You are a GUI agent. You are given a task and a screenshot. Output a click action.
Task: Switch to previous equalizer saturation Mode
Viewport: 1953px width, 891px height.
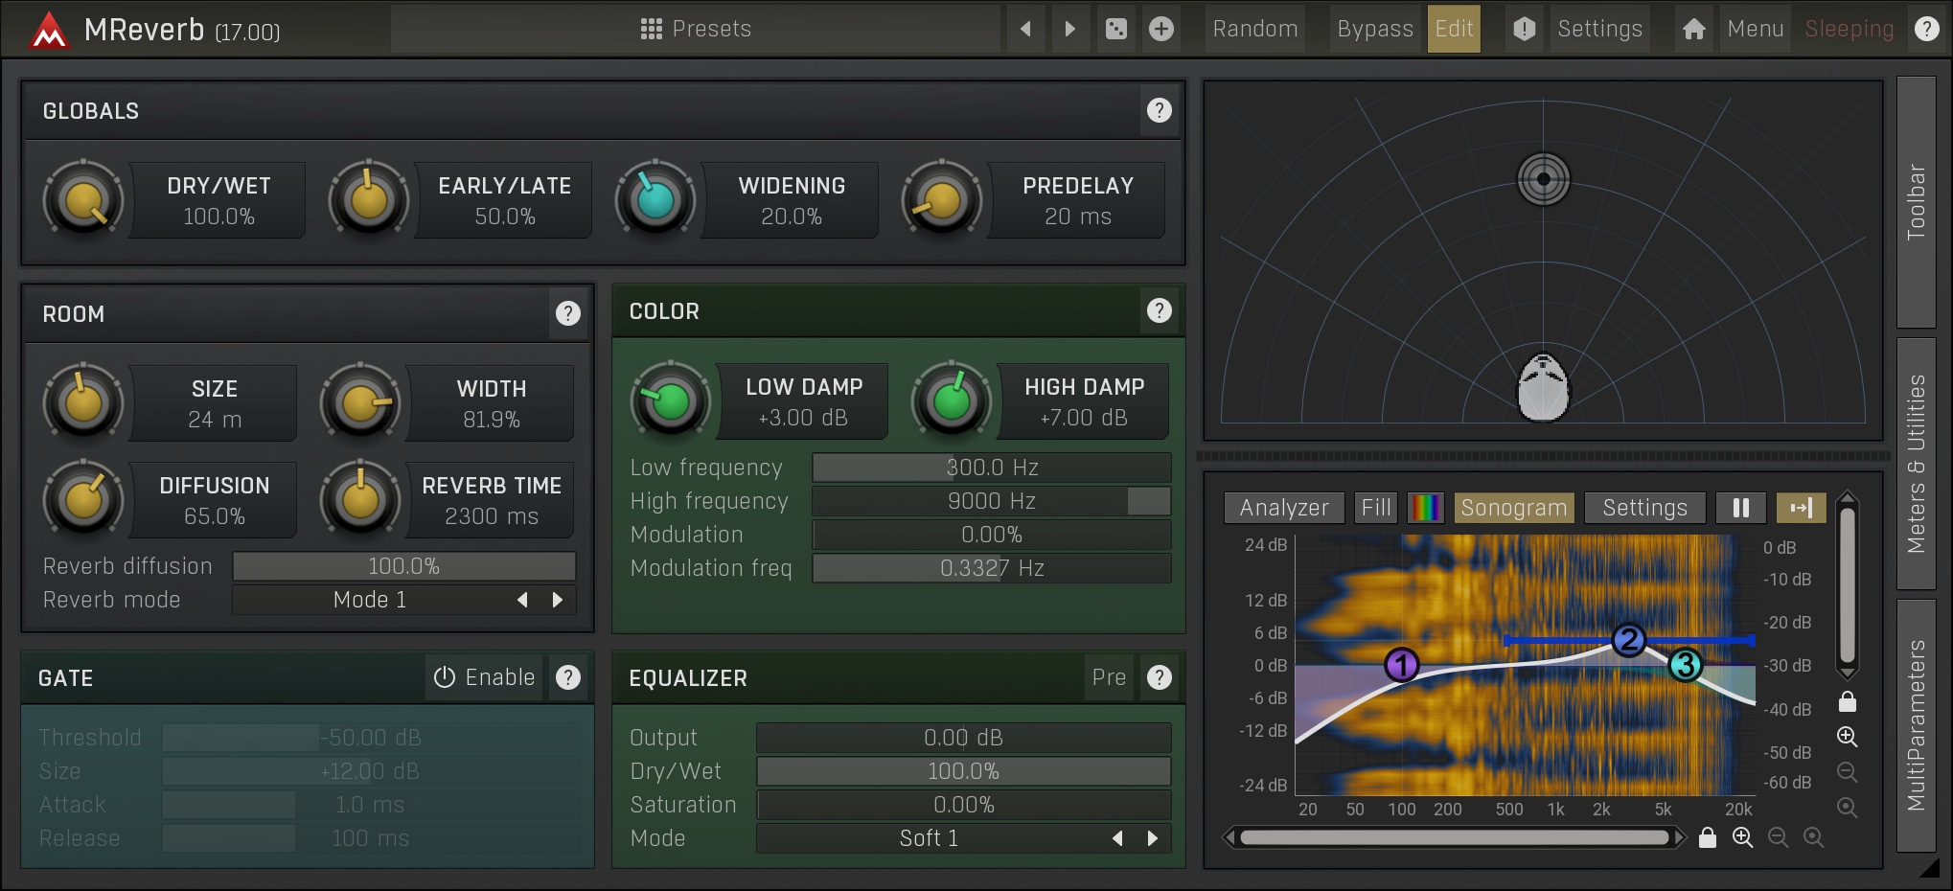(1117, 838)
